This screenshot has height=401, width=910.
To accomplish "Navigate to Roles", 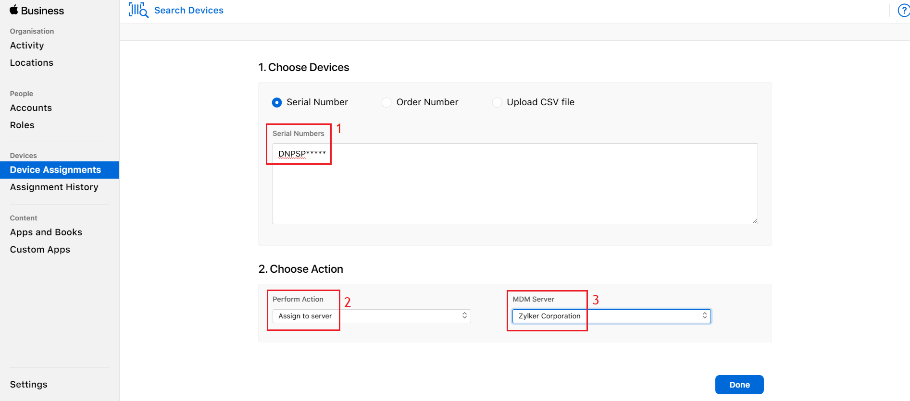I will [22, 125].
